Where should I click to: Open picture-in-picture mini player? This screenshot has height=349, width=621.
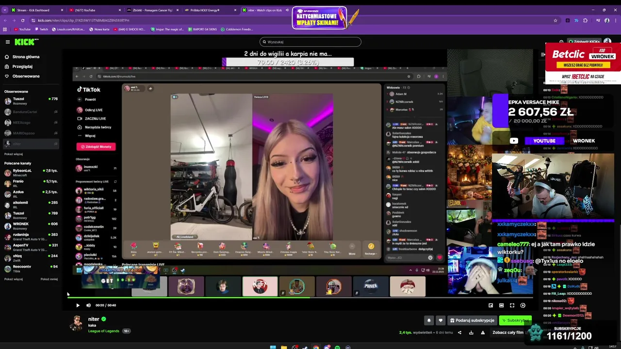(x=490, y=305)
